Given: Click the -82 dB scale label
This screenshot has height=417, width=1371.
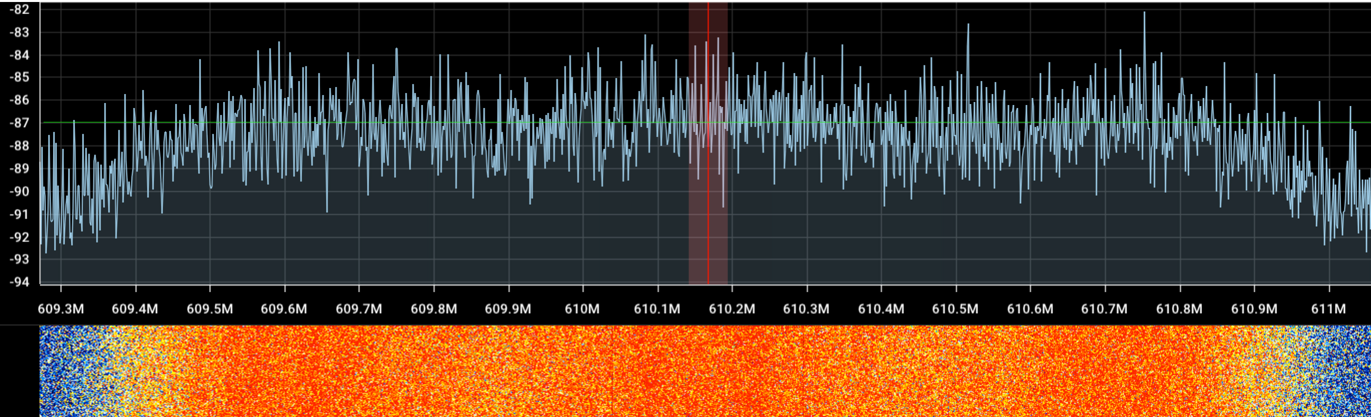Looking at the screenshot, I should (x=19, y=9).
